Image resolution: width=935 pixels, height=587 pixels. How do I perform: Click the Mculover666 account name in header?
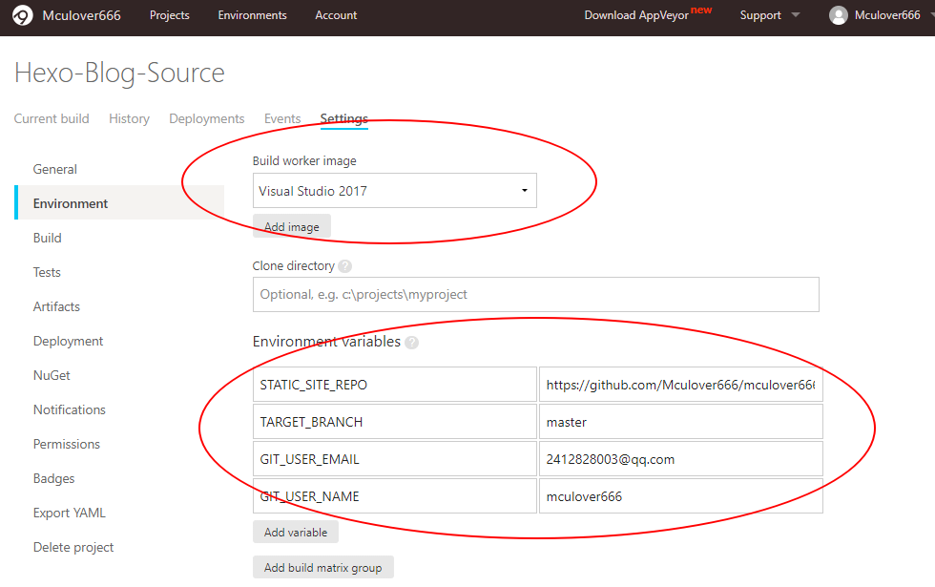(x=81, y=15)
